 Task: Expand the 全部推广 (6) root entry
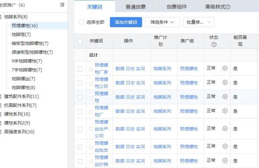12,5
